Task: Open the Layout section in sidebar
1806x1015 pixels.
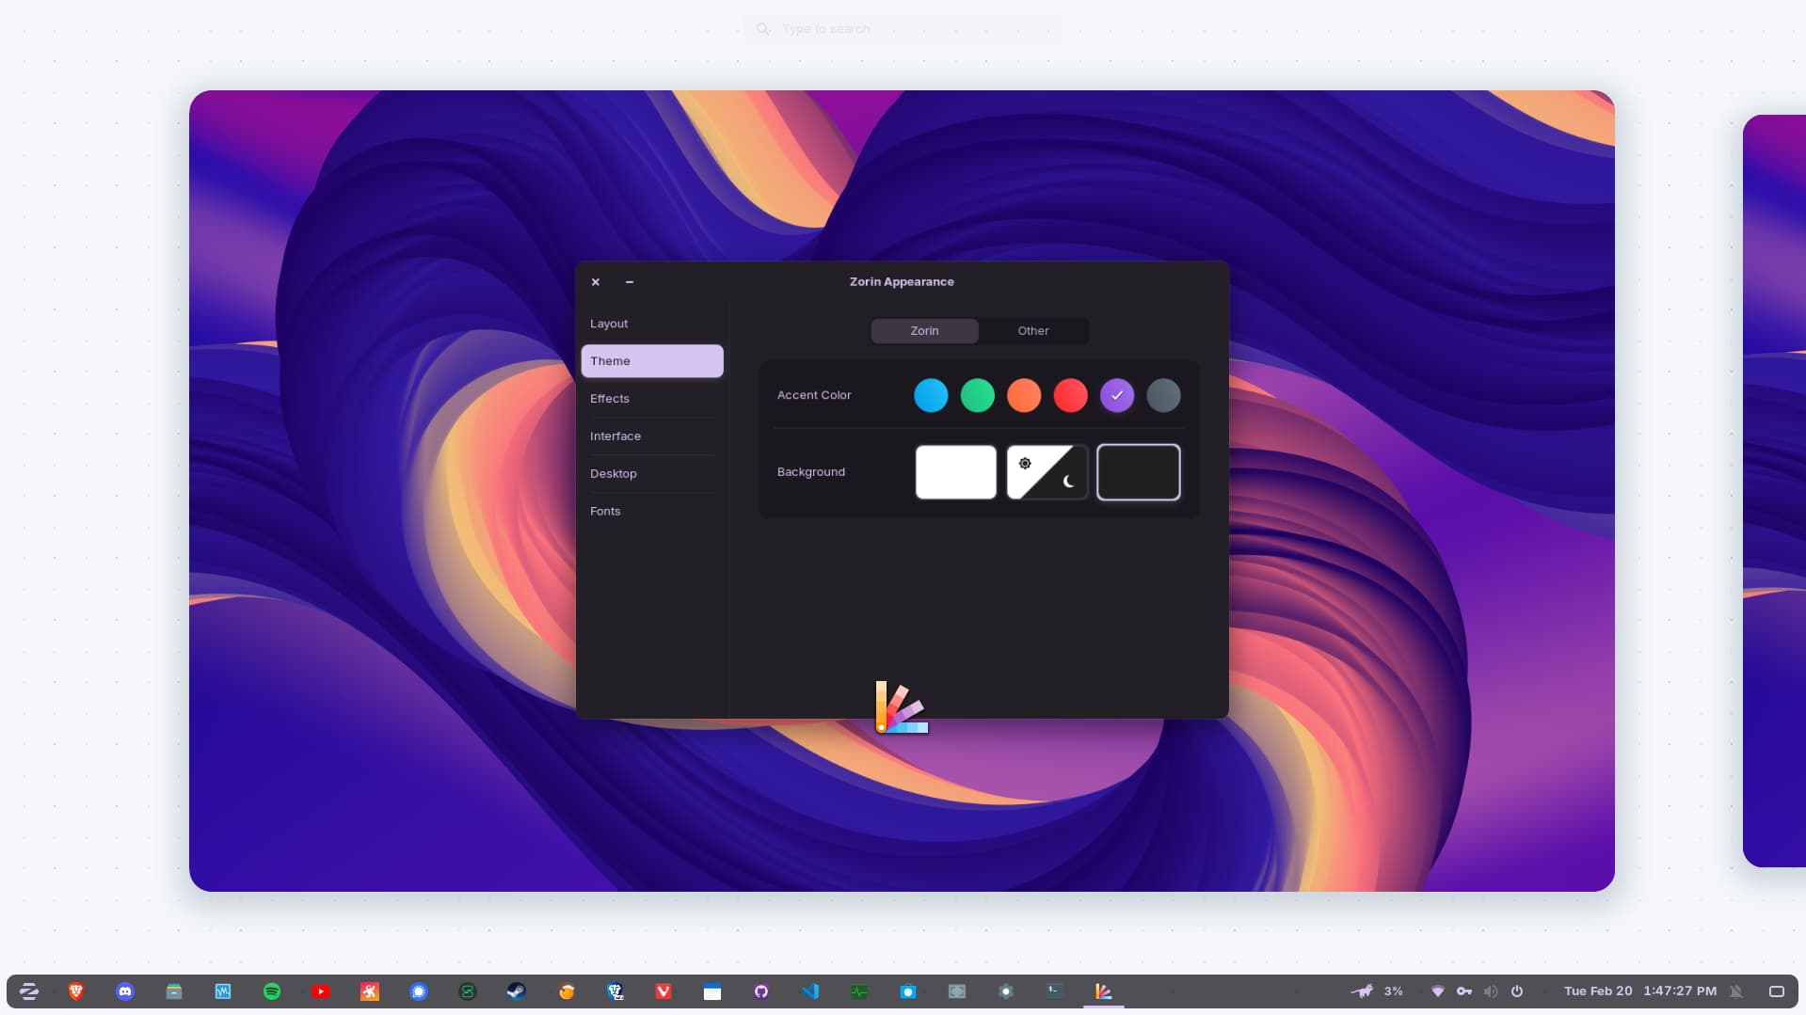Action: [609, 324]
